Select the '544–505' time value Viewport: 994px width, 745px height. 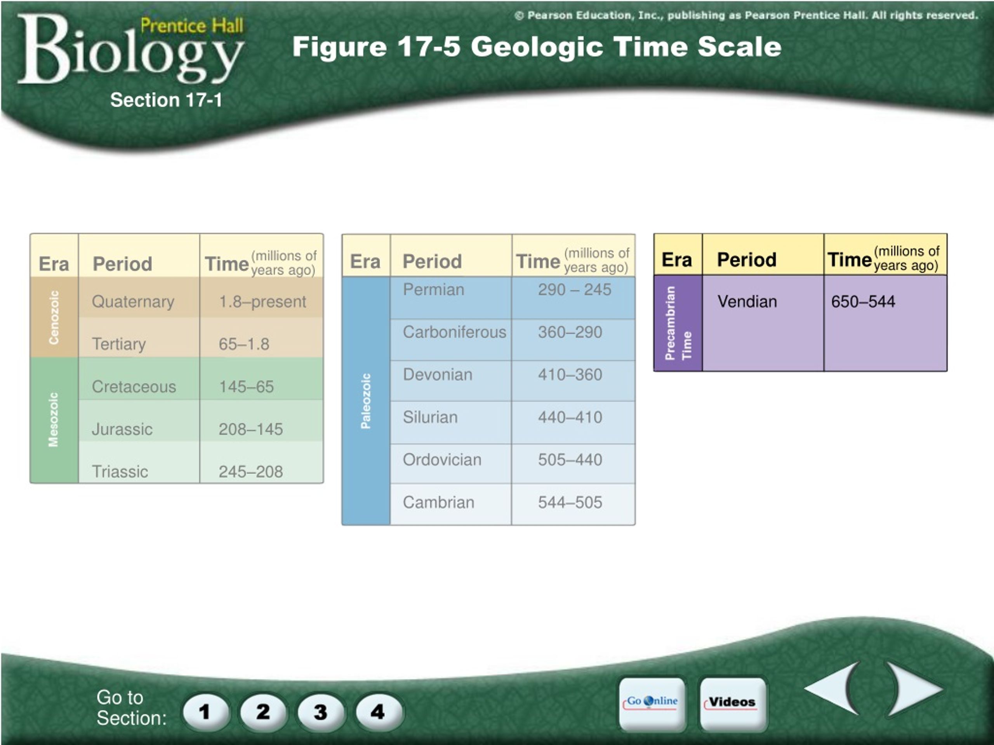pyautogui.click(x=570, y=502)
